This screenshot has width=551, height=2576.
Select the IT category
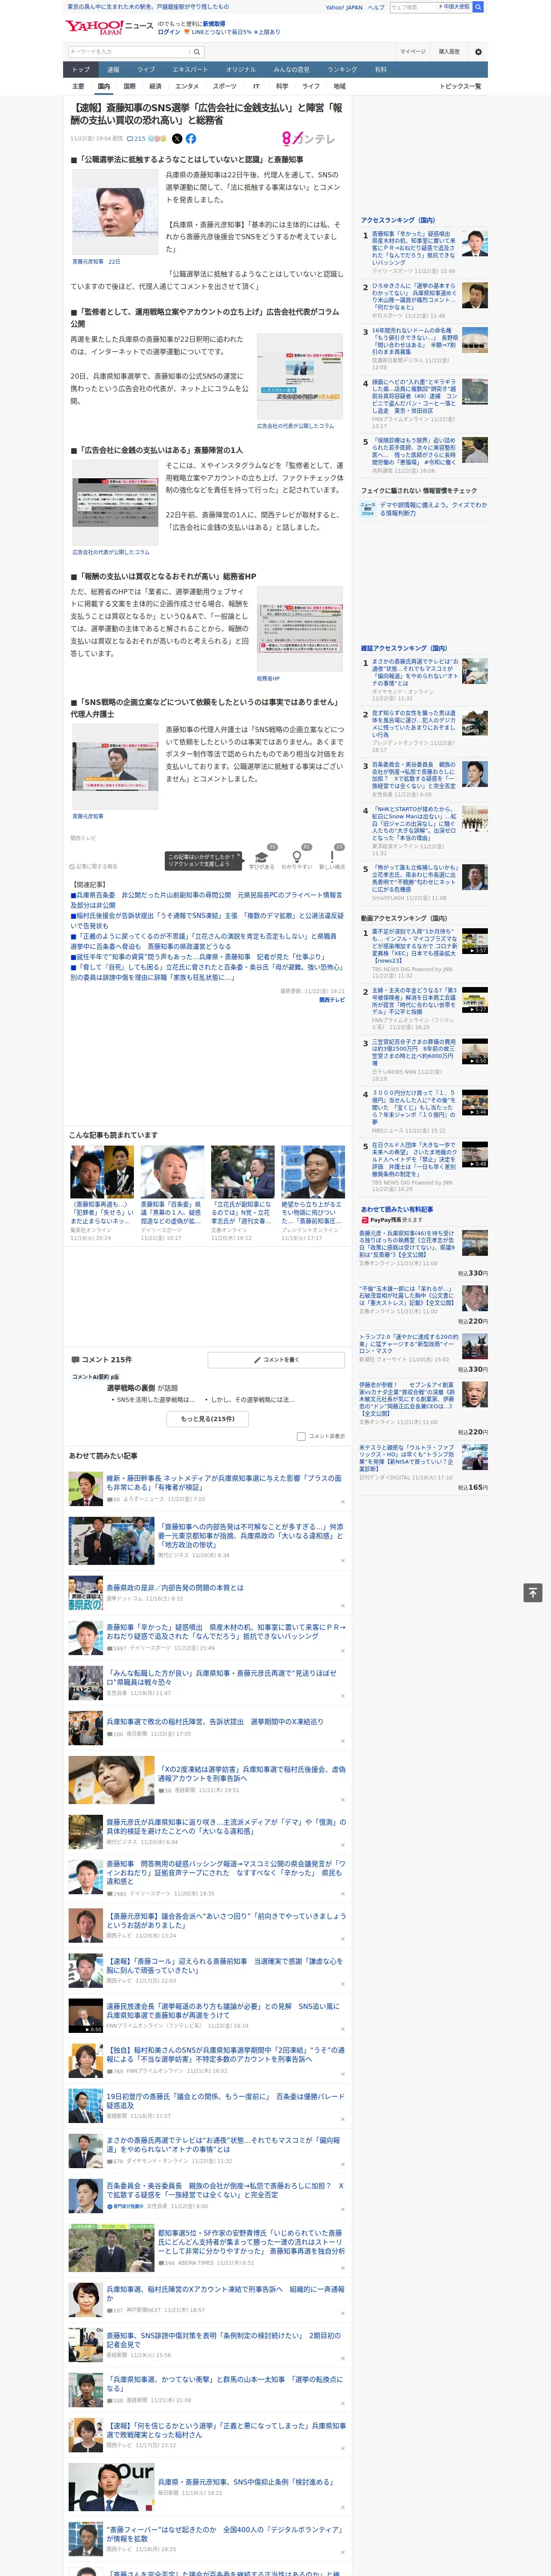256,86
